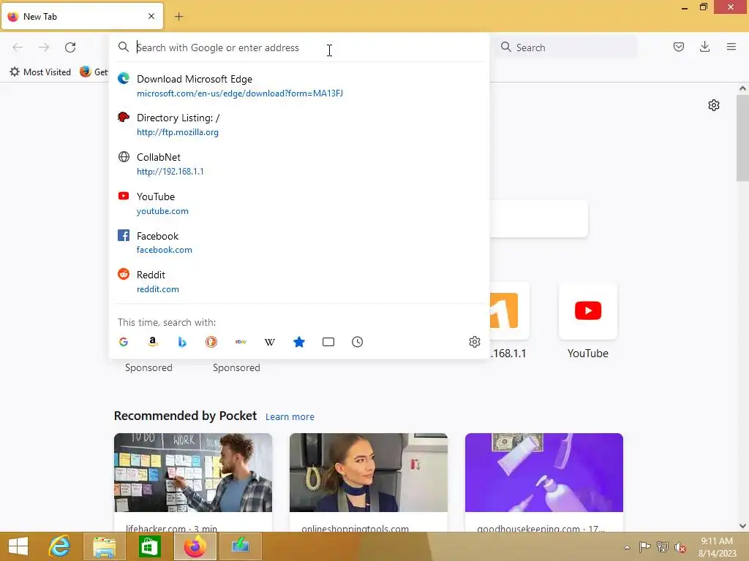Search this time with DuckDuckGo
This screenshot has width=749, height=561.
(211, 342)
